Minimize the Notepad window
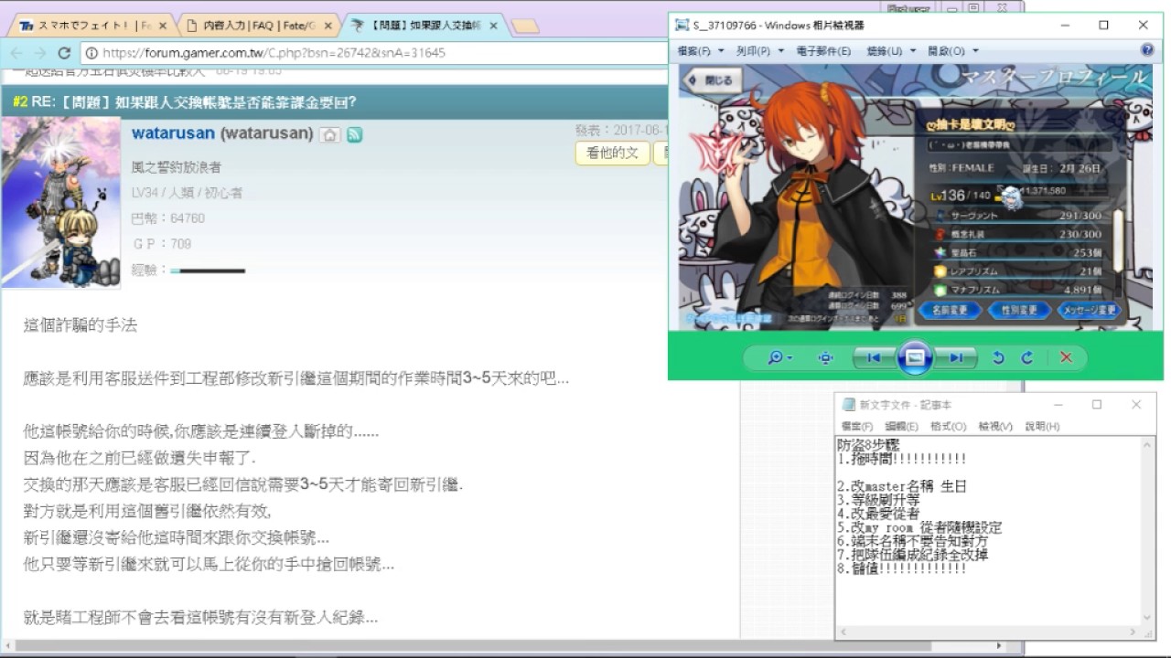 [1058, 405]
